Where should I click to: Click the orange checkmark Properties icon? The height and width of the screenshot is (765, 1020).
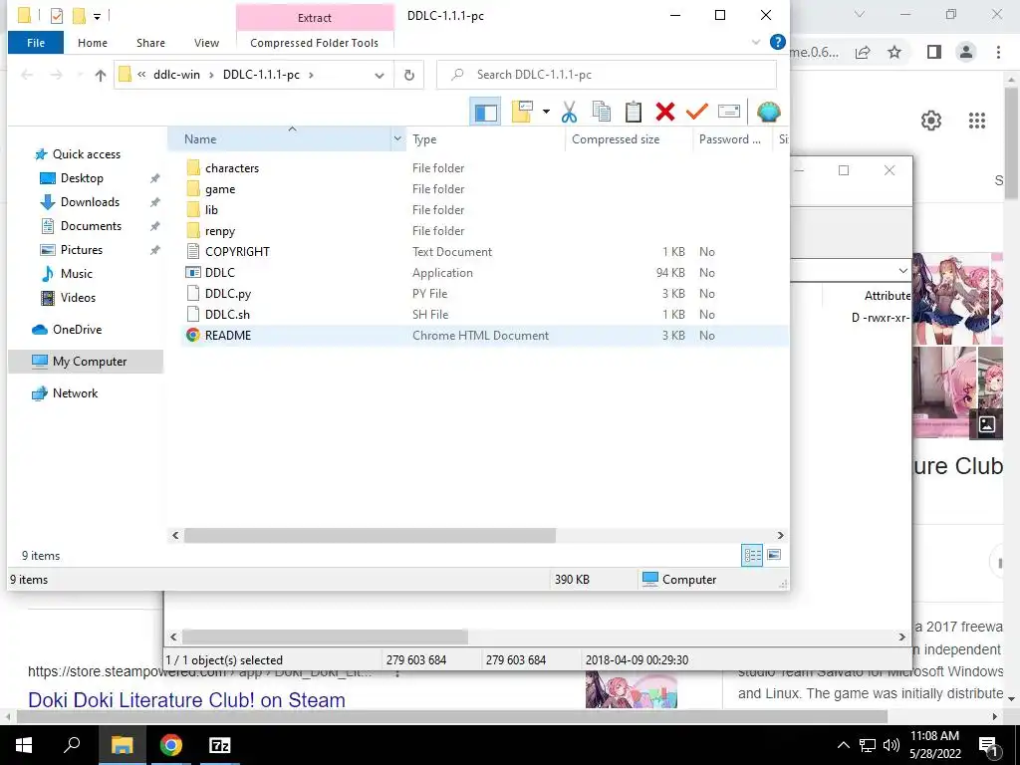click(696, 112)
